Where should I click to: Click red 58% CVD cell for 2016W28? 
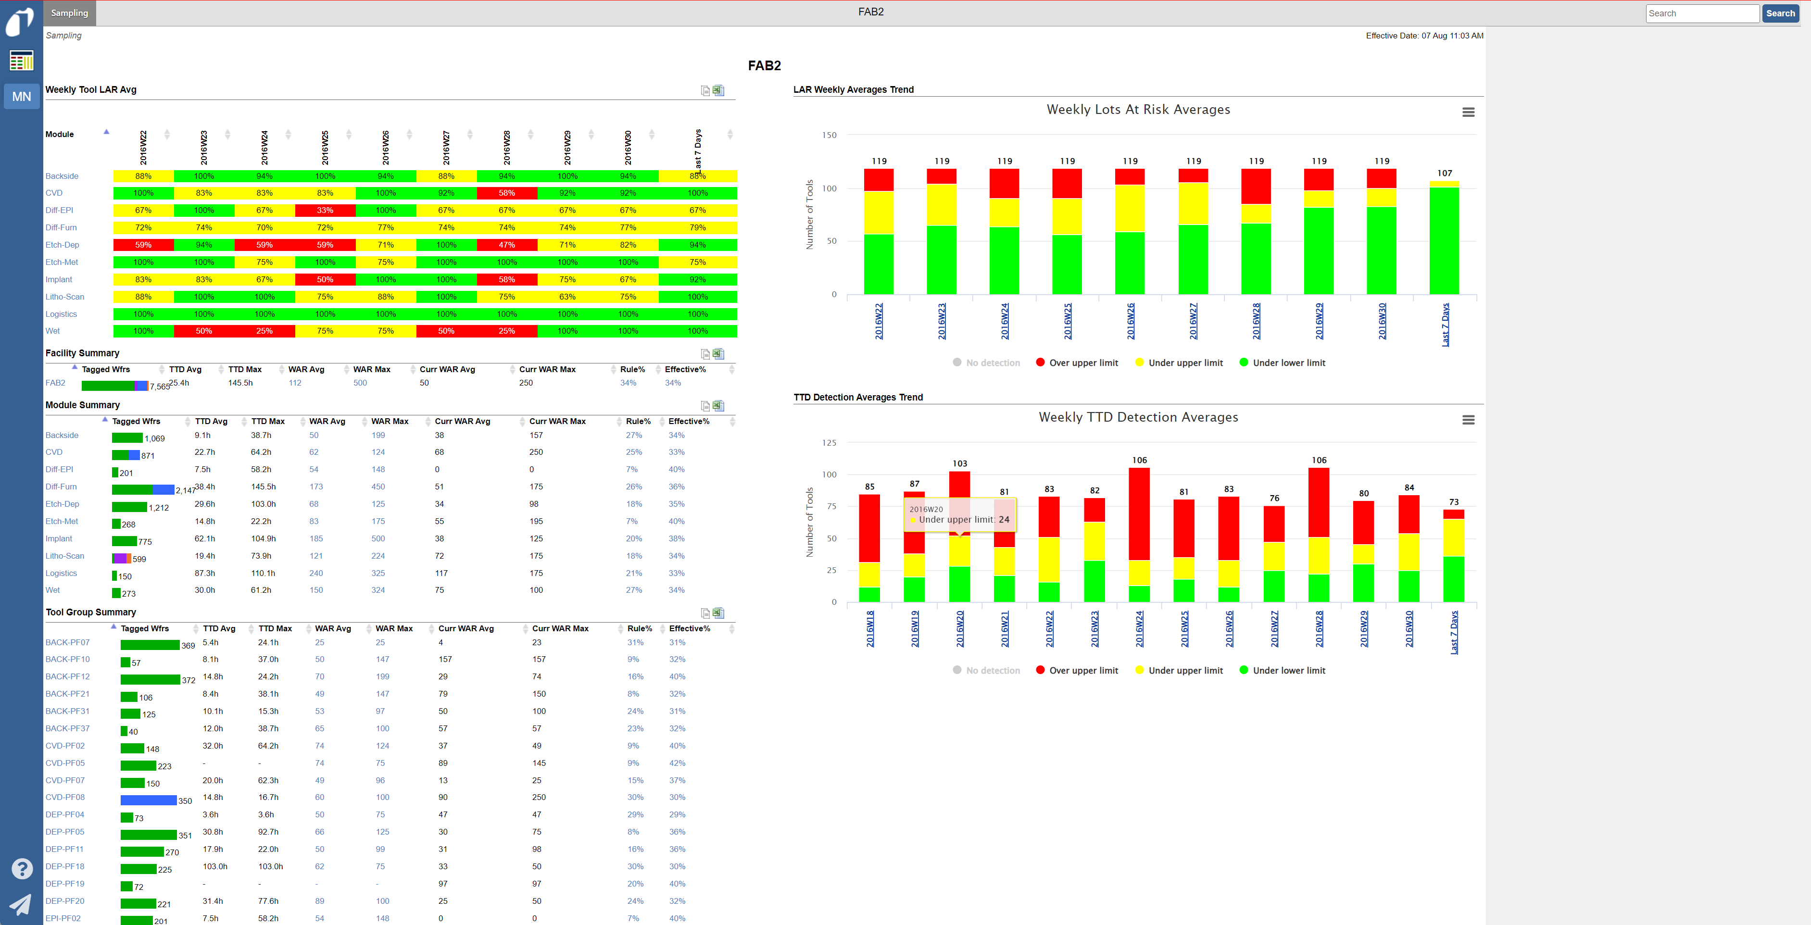point(506,193)
